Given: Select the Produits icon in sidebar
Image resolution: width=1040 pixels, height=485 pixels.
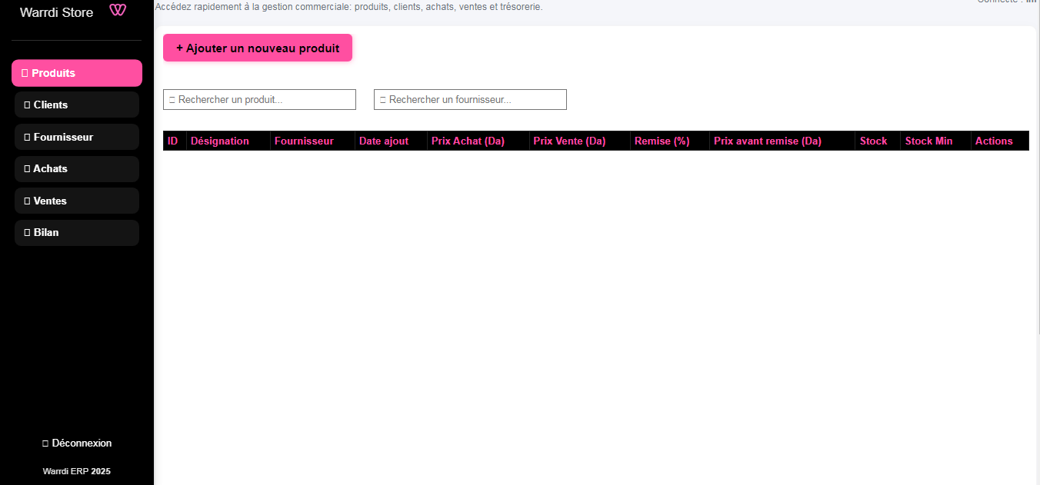Looking at the screenshot, I should pyautogui.click(x=25, y=72).
